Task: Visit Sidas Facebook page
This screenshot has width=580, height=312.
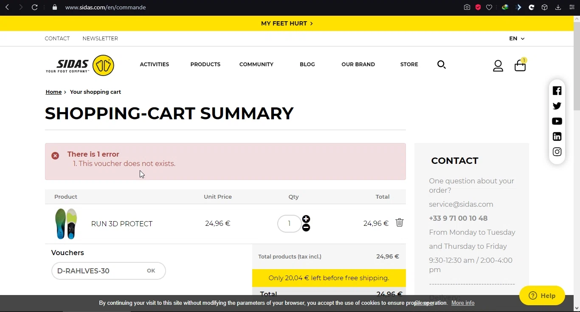Action: pyautogui.click(x=557, y=91)
